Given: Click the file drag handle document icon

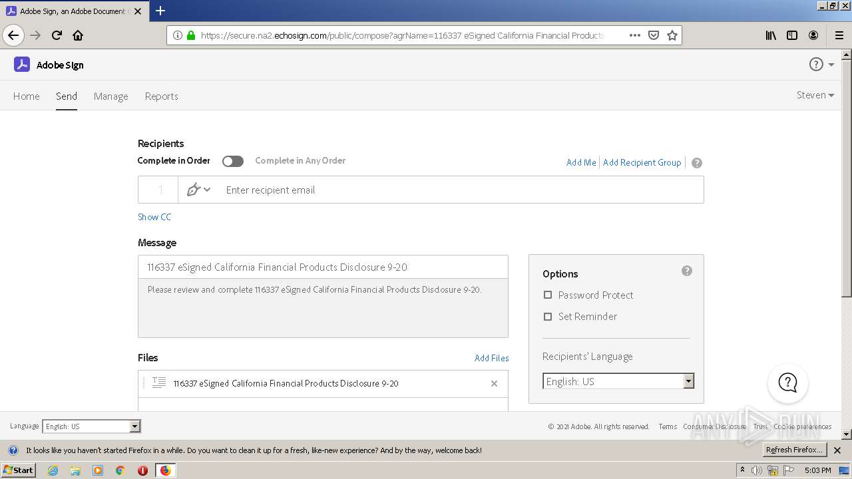Looking at the screenshot, I should (x=159, y=383).
